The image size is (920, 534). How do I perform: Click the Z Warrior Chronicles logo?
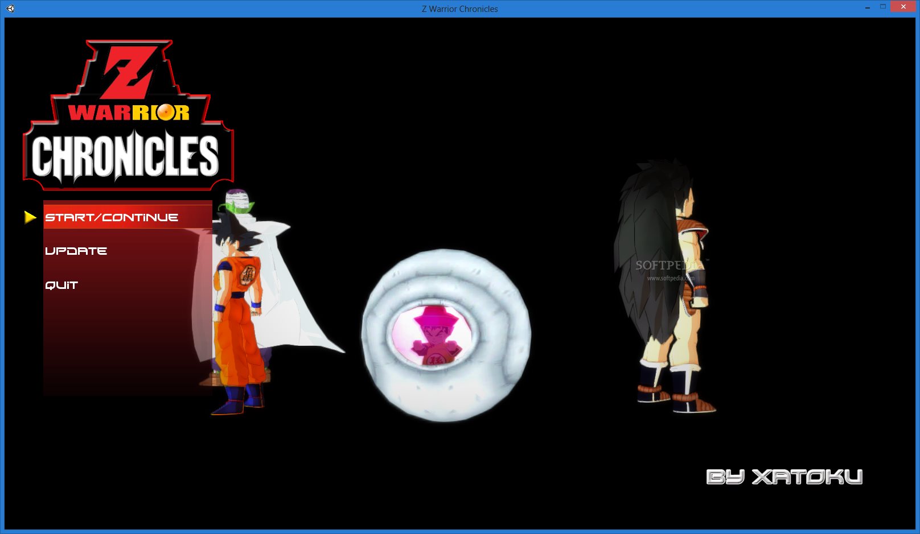128,115
